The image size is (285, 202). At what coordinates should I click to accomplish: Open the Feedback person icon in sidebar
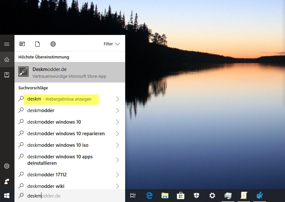tap(7, 181)
